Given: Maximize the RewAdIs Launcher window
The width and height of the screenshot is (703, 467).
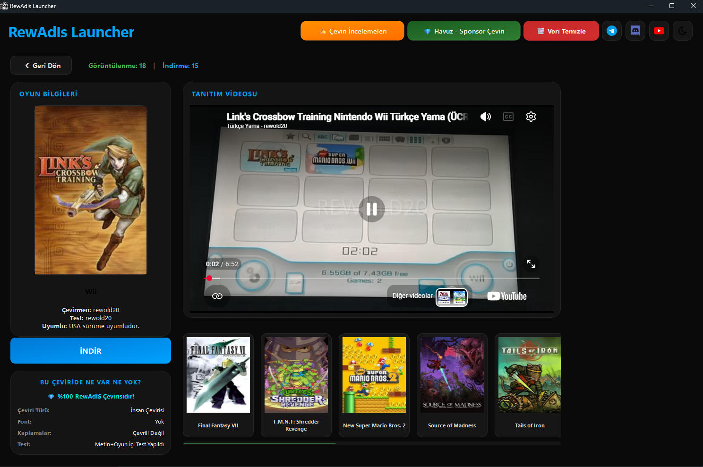Looking at the screenshot, I should 672,6.
